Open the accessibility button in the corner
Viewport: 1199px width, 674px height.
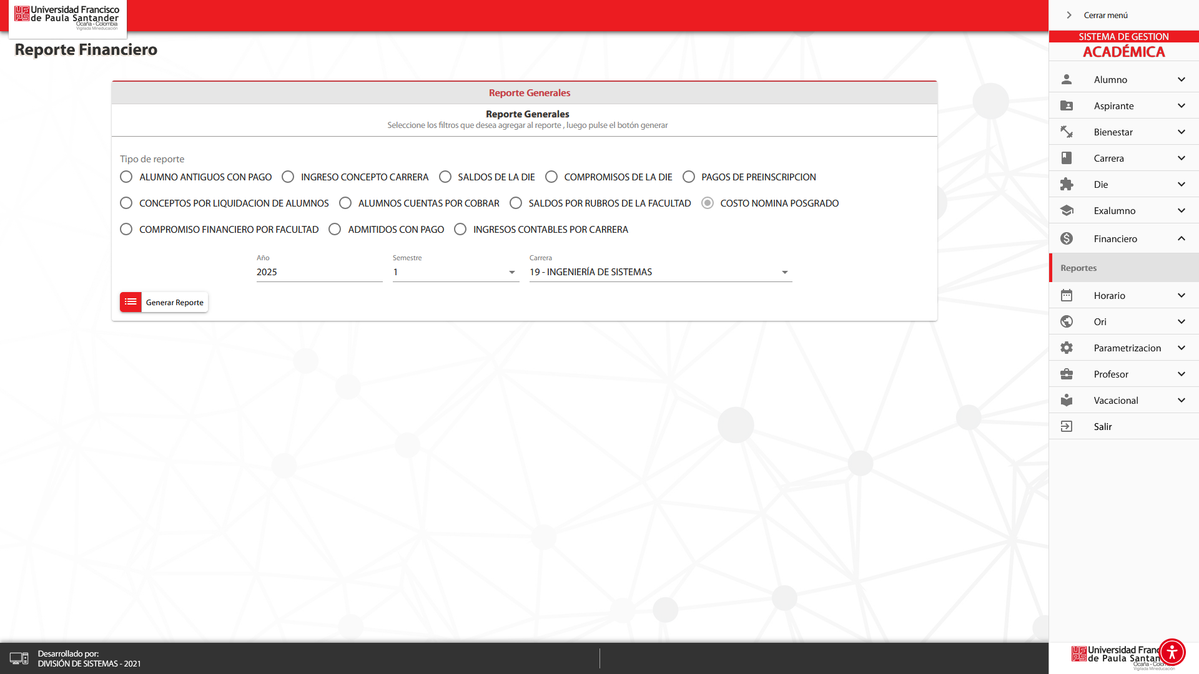(x=1172, y=652)
